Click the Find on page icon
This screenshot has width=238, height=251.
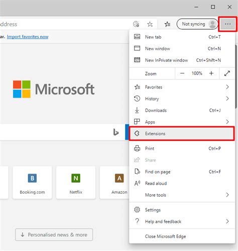point(137,172)
